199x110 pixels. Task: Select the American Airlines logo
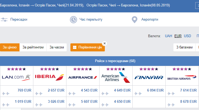click(x=116, y=77)
